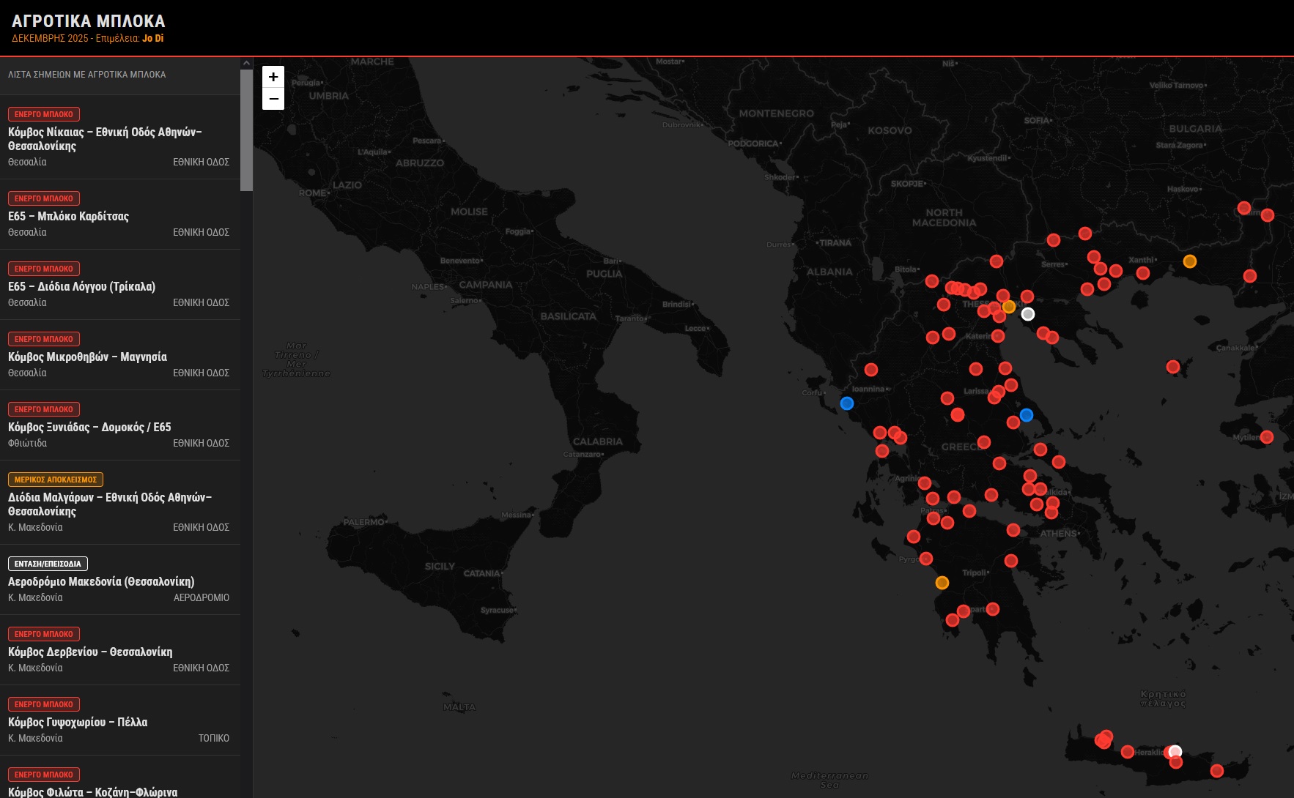1294x798 pixels.
Task: Select Ε65 – Διόδια Λόγγου (Τρίκαλα) entry
Action: (x=81, y=287)
